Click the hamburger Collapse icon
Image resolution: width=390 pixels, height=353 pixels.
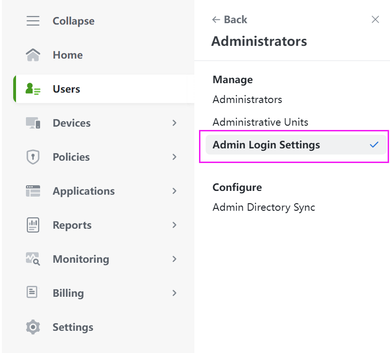click(33, 21)
